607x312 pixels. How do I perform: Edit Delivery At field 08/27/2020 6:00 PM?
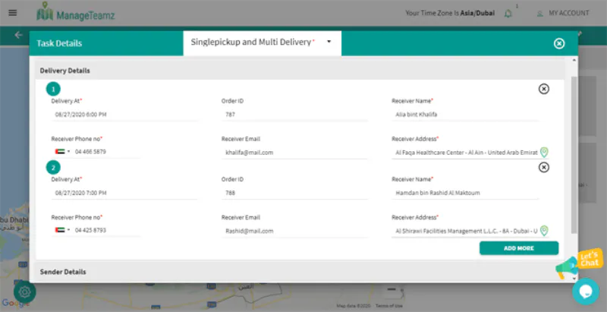(x=124, y=115)
